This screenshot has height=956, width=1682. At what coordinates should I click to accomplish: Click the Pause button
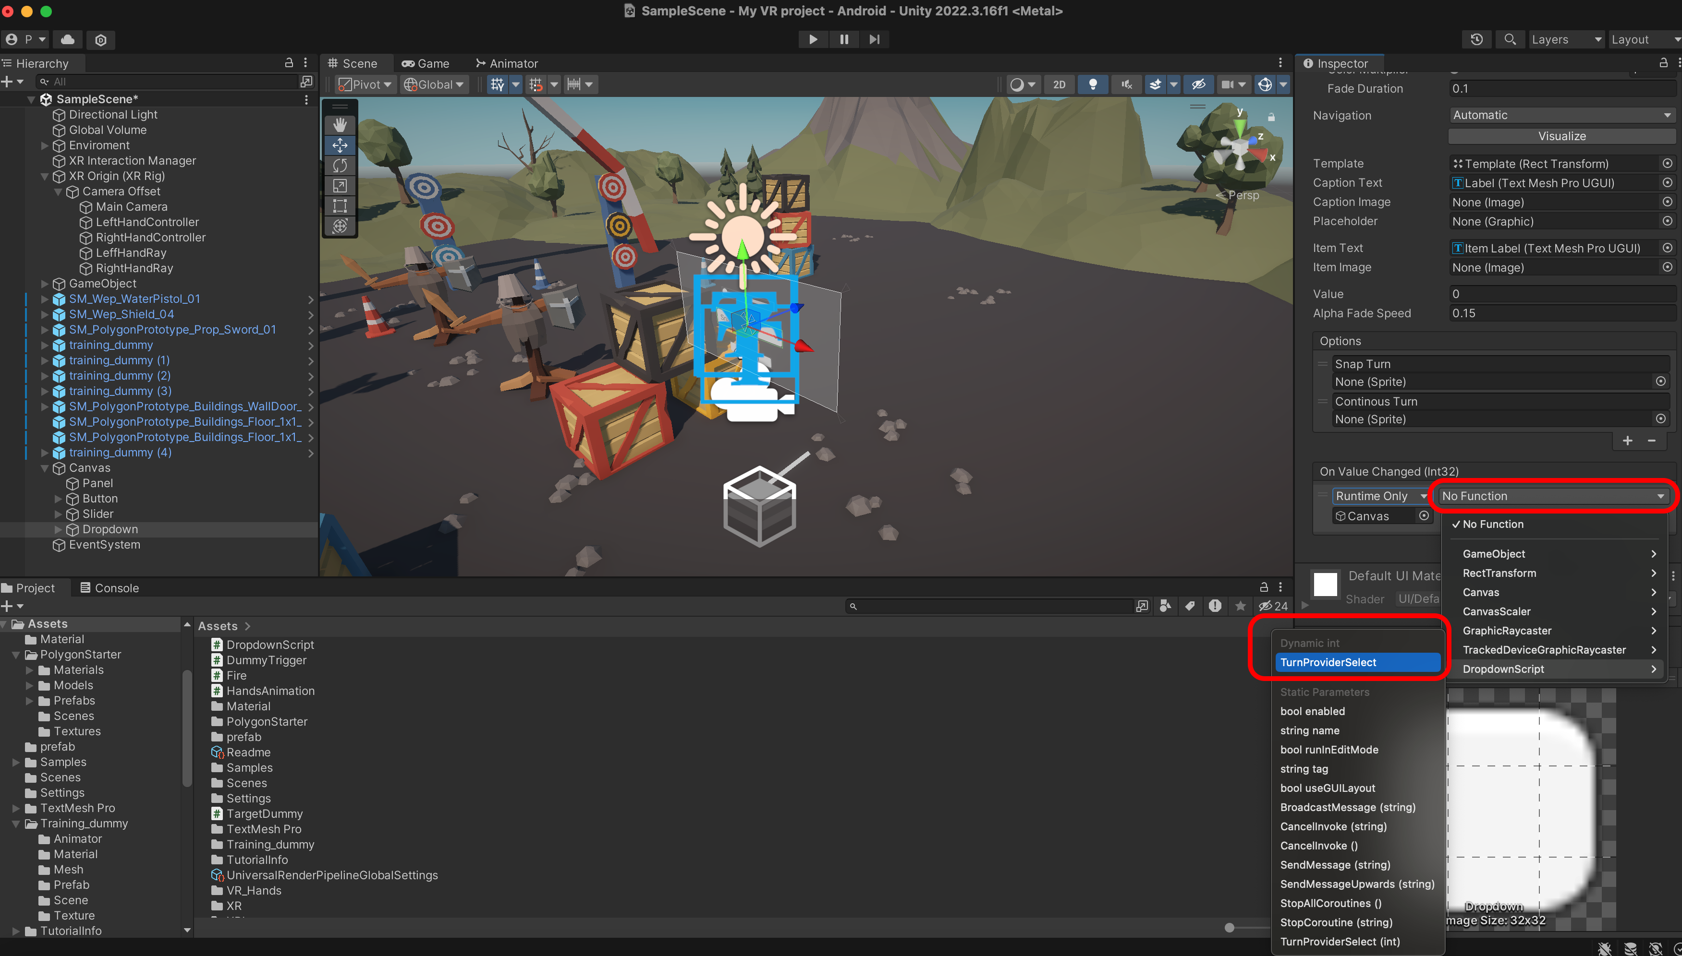tap(843, 39)
